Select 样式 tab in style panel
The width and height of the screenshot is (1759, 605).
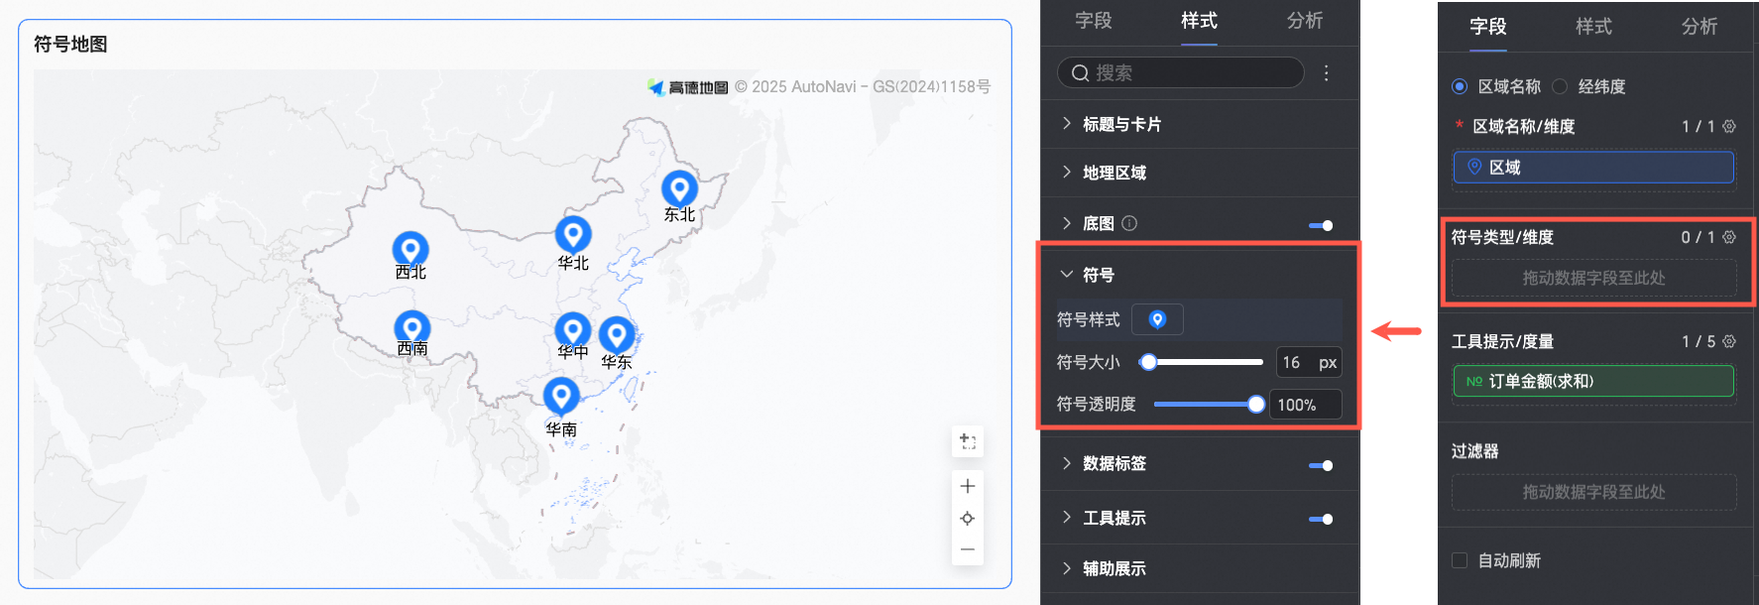(x=1199, y=20)
